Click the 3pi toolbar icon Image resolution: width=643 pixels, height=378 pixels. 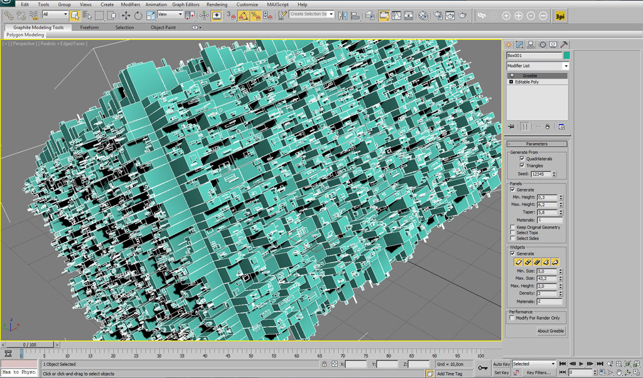(559, 16)
